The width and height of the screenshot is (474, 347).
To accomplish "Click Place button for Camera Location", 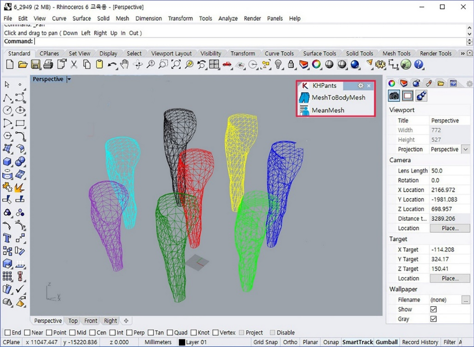I will [450, 228].
